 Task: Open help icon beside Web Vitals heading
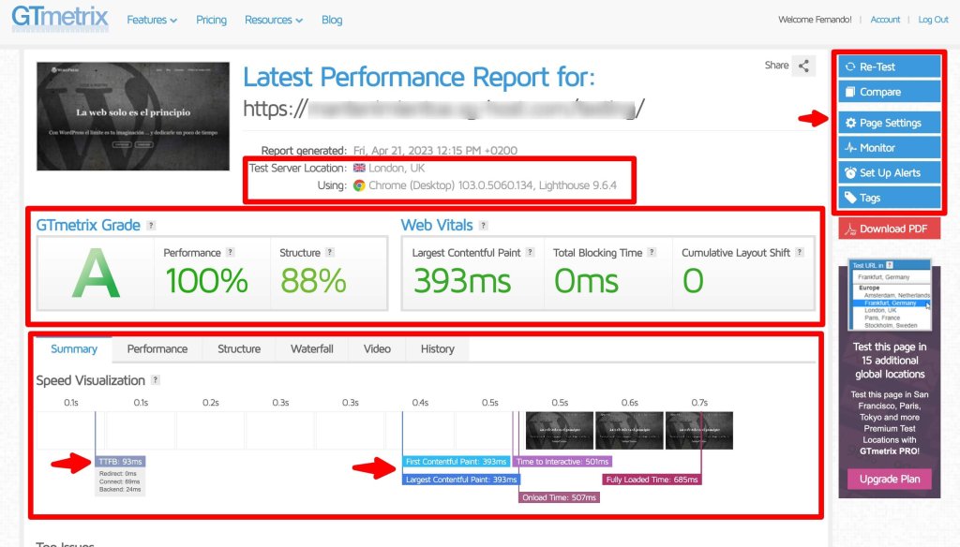pos(484,225)
